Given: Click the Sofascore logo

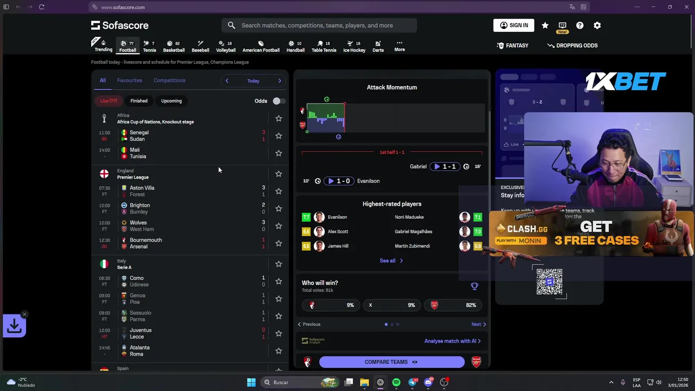Looking at the screenshot, I should tap(119, 26).
